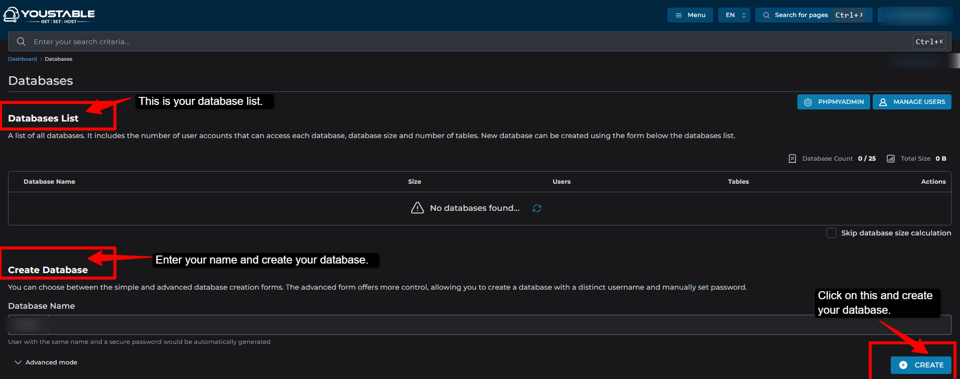960x379 pixels.
Task: Sort by the Size column header
Action: [x=415, y=182]
